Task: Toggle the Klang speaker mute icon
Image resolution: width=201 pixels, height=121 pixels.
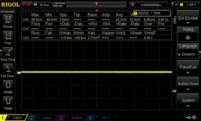Action: (188, 37)
